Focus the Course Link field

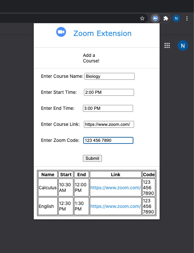pos(109,125)
